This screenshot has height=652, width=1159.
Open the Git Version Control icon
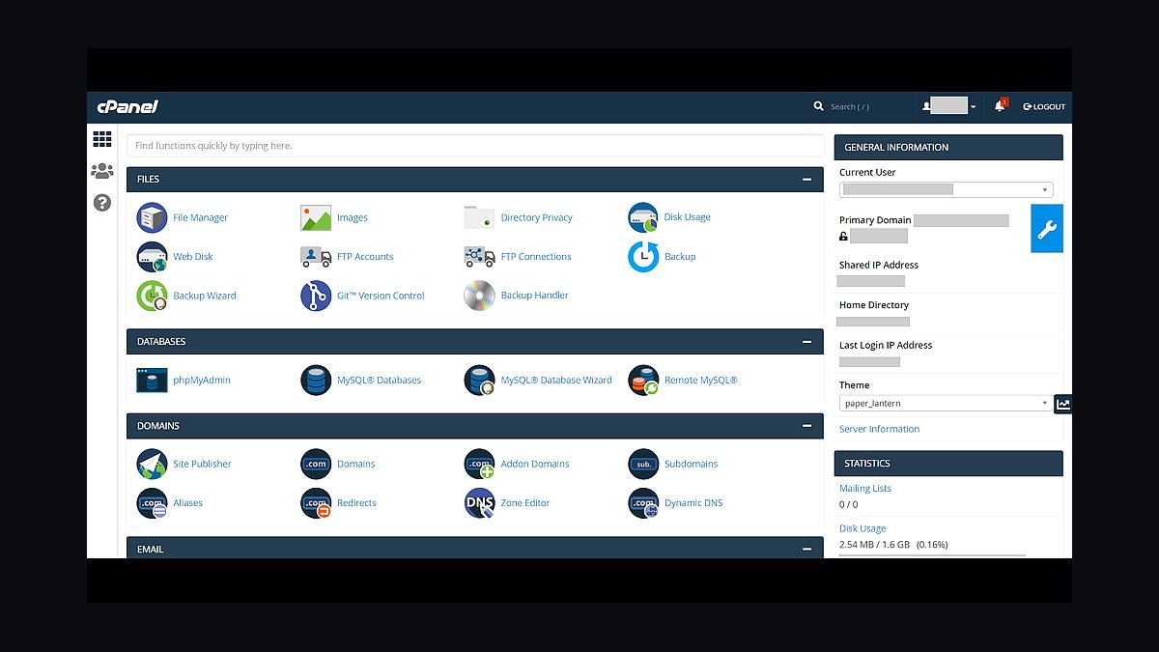tap(316, 296)
